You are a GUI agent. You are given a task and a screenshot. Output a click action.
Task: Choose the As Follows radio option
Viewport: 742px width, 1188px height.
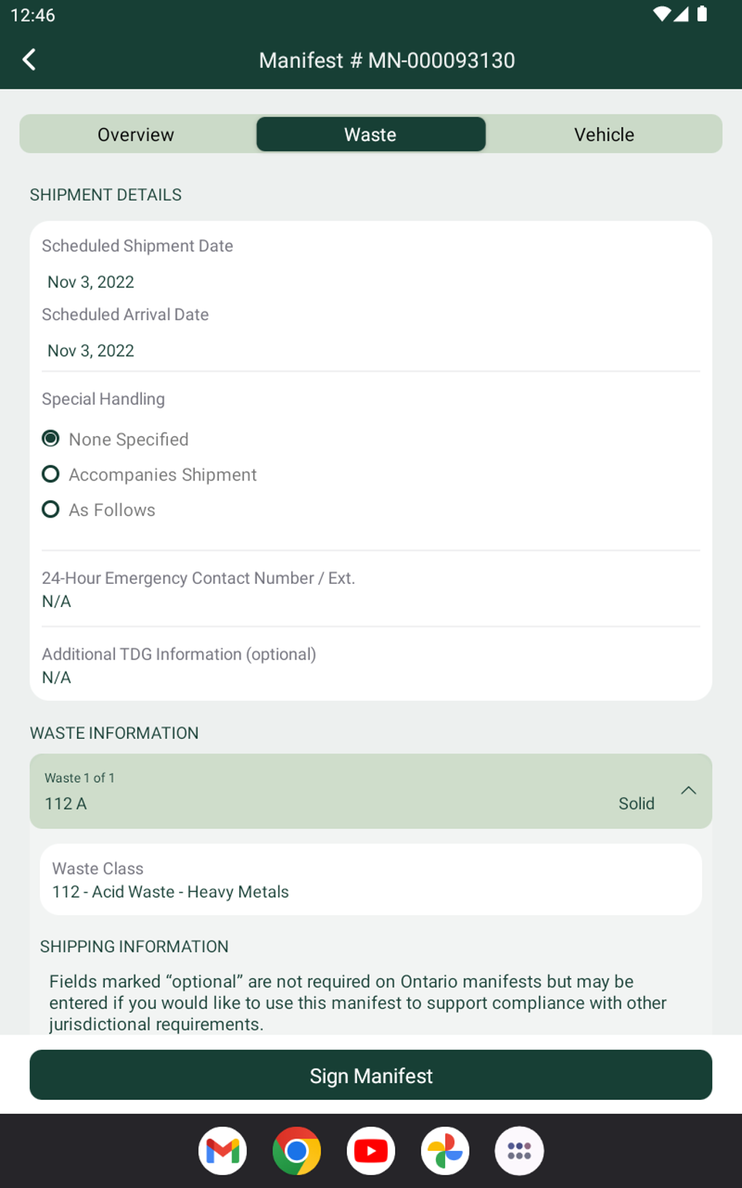pyautogui.click(x=51, y=510)
